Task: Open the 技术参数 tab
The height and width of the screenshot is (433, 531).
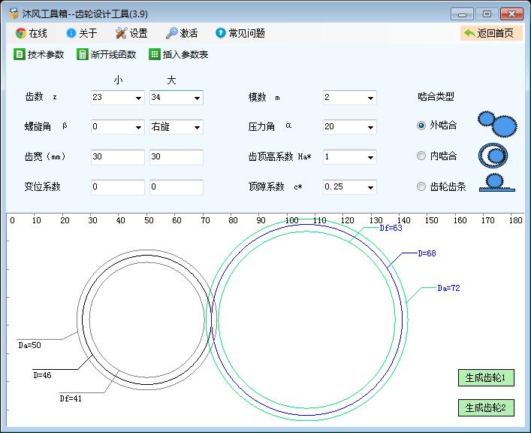Action: click(39, 54)
